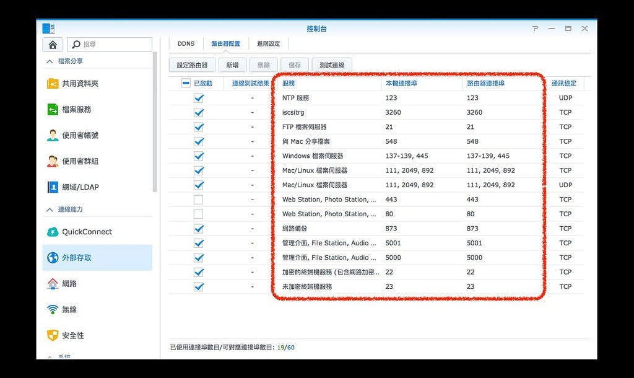Screen dimensions: 634x378
Task: Click the help question mark icon
Action: coord(535,29)
